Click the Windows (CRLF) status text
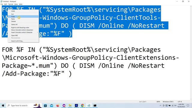This screenshot has width=192, height=108. tap(168, 102)
